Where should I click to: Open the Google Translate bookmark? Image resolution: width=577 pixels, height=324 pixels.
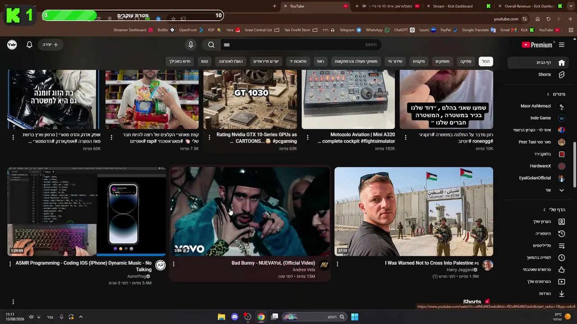478,30
